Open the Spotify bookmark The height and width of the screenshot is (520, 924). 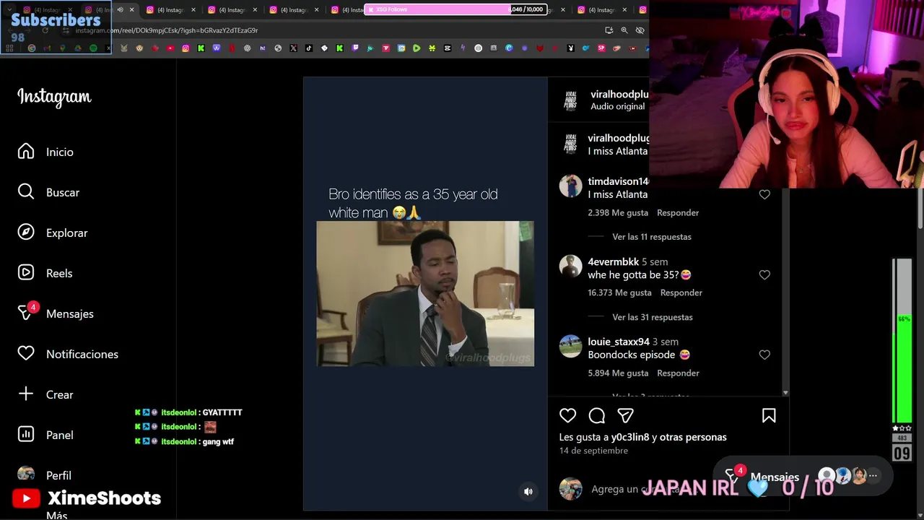click(93, 48)
